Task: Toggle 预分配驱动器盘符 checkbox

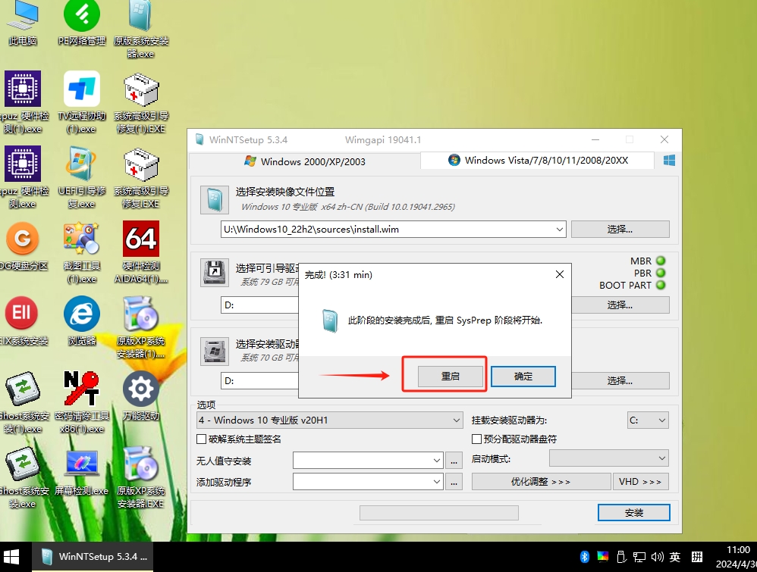Action: pos(476,439)
